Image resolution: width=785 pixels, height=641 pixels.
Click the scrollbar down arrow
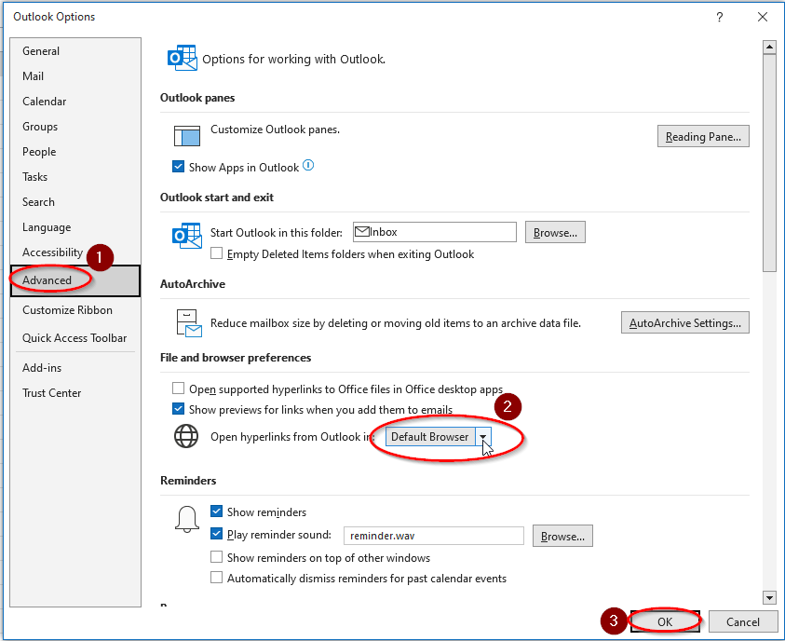[x=769, y=597]
